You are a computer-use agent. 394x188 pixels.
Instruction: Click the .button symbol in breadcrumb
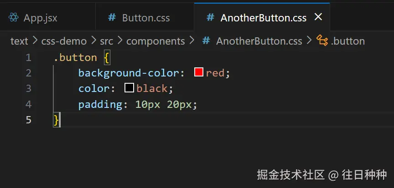click(347, 41)
